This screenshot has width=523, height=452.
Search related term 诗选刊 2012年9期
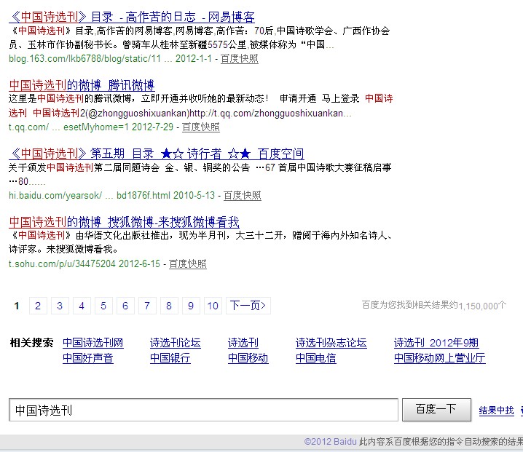coord(436,343)
